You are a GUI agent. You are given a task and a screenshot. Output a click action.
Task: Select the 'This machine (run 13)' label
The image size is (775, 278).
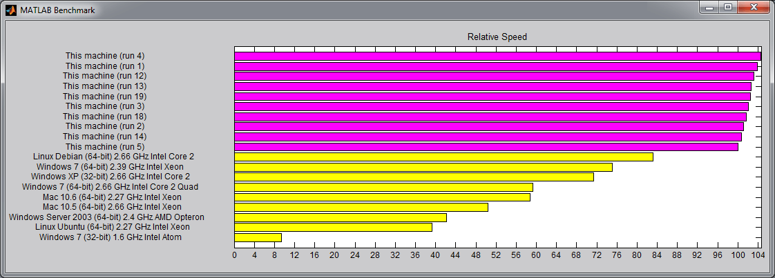pyautogui.click(x=105, y=86)
